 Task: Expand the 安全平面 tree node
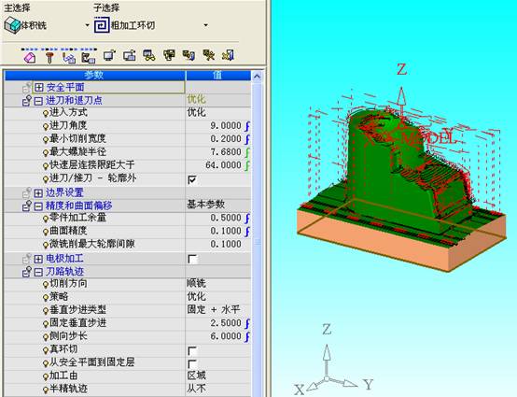(x=39, y=88)
